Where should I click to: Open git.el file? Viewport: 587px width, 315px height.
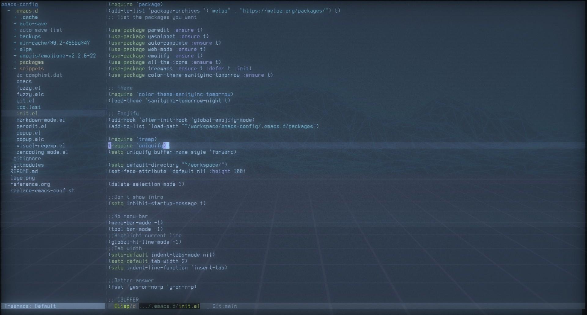[25, 101]
